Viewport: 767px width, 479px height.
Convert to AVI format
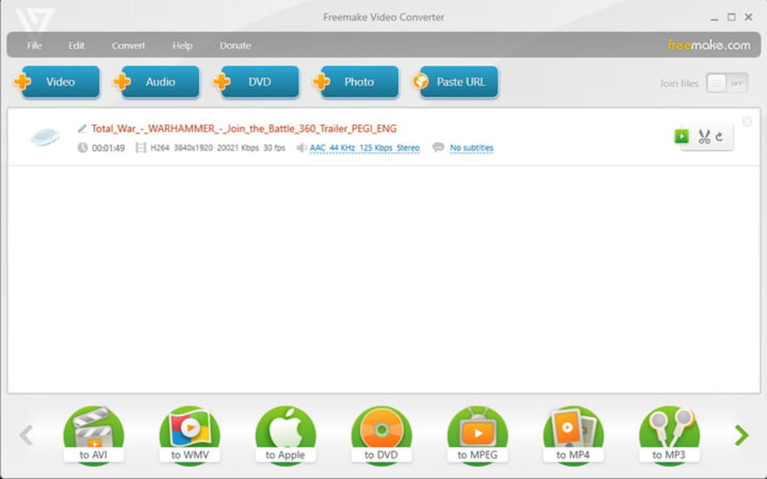[93, 435]
